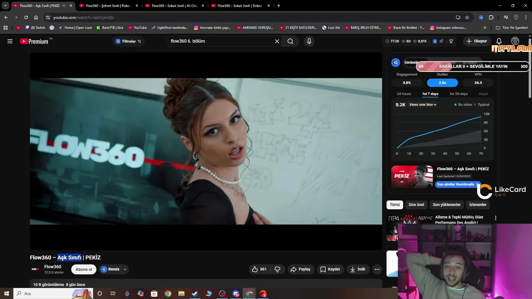
Task: Click the vidIQ list icon in the stats bar
Action: pyautogui.click(x=441, y=41)
